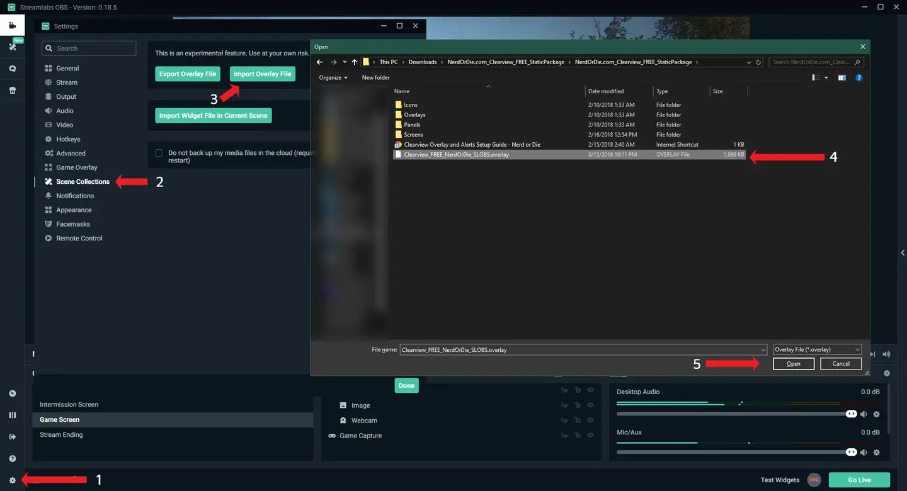Open Desktop Audio source settings gear

click(x=876, y=414)
